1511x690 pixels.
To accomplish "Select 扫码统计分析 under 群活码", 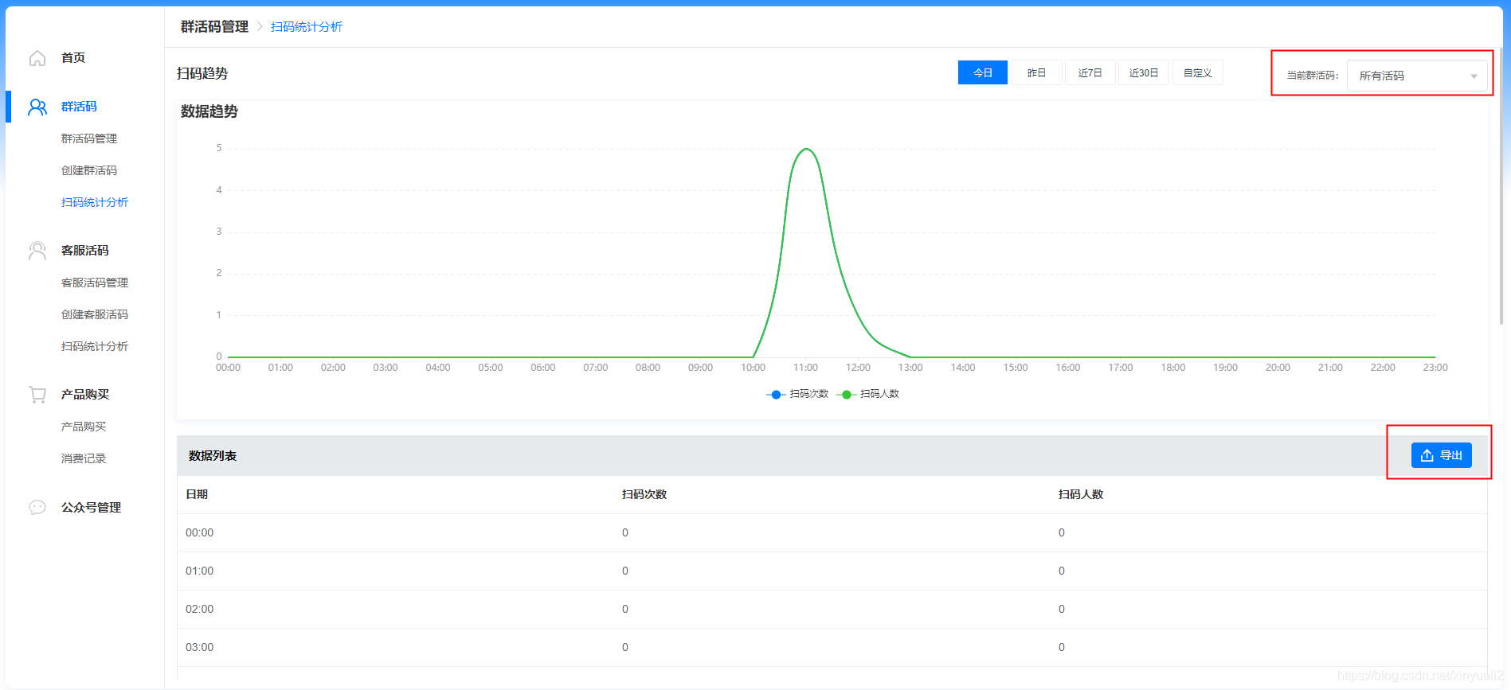I will 95,202.
